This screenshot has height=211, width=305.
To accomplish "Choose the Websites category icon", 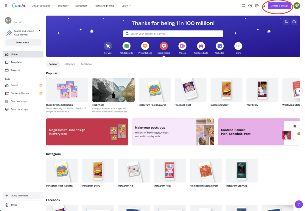I will click(x=220, y=46).
